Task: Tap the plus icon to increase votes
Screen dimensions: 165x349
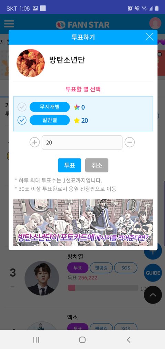Action: tap(35, 142)
